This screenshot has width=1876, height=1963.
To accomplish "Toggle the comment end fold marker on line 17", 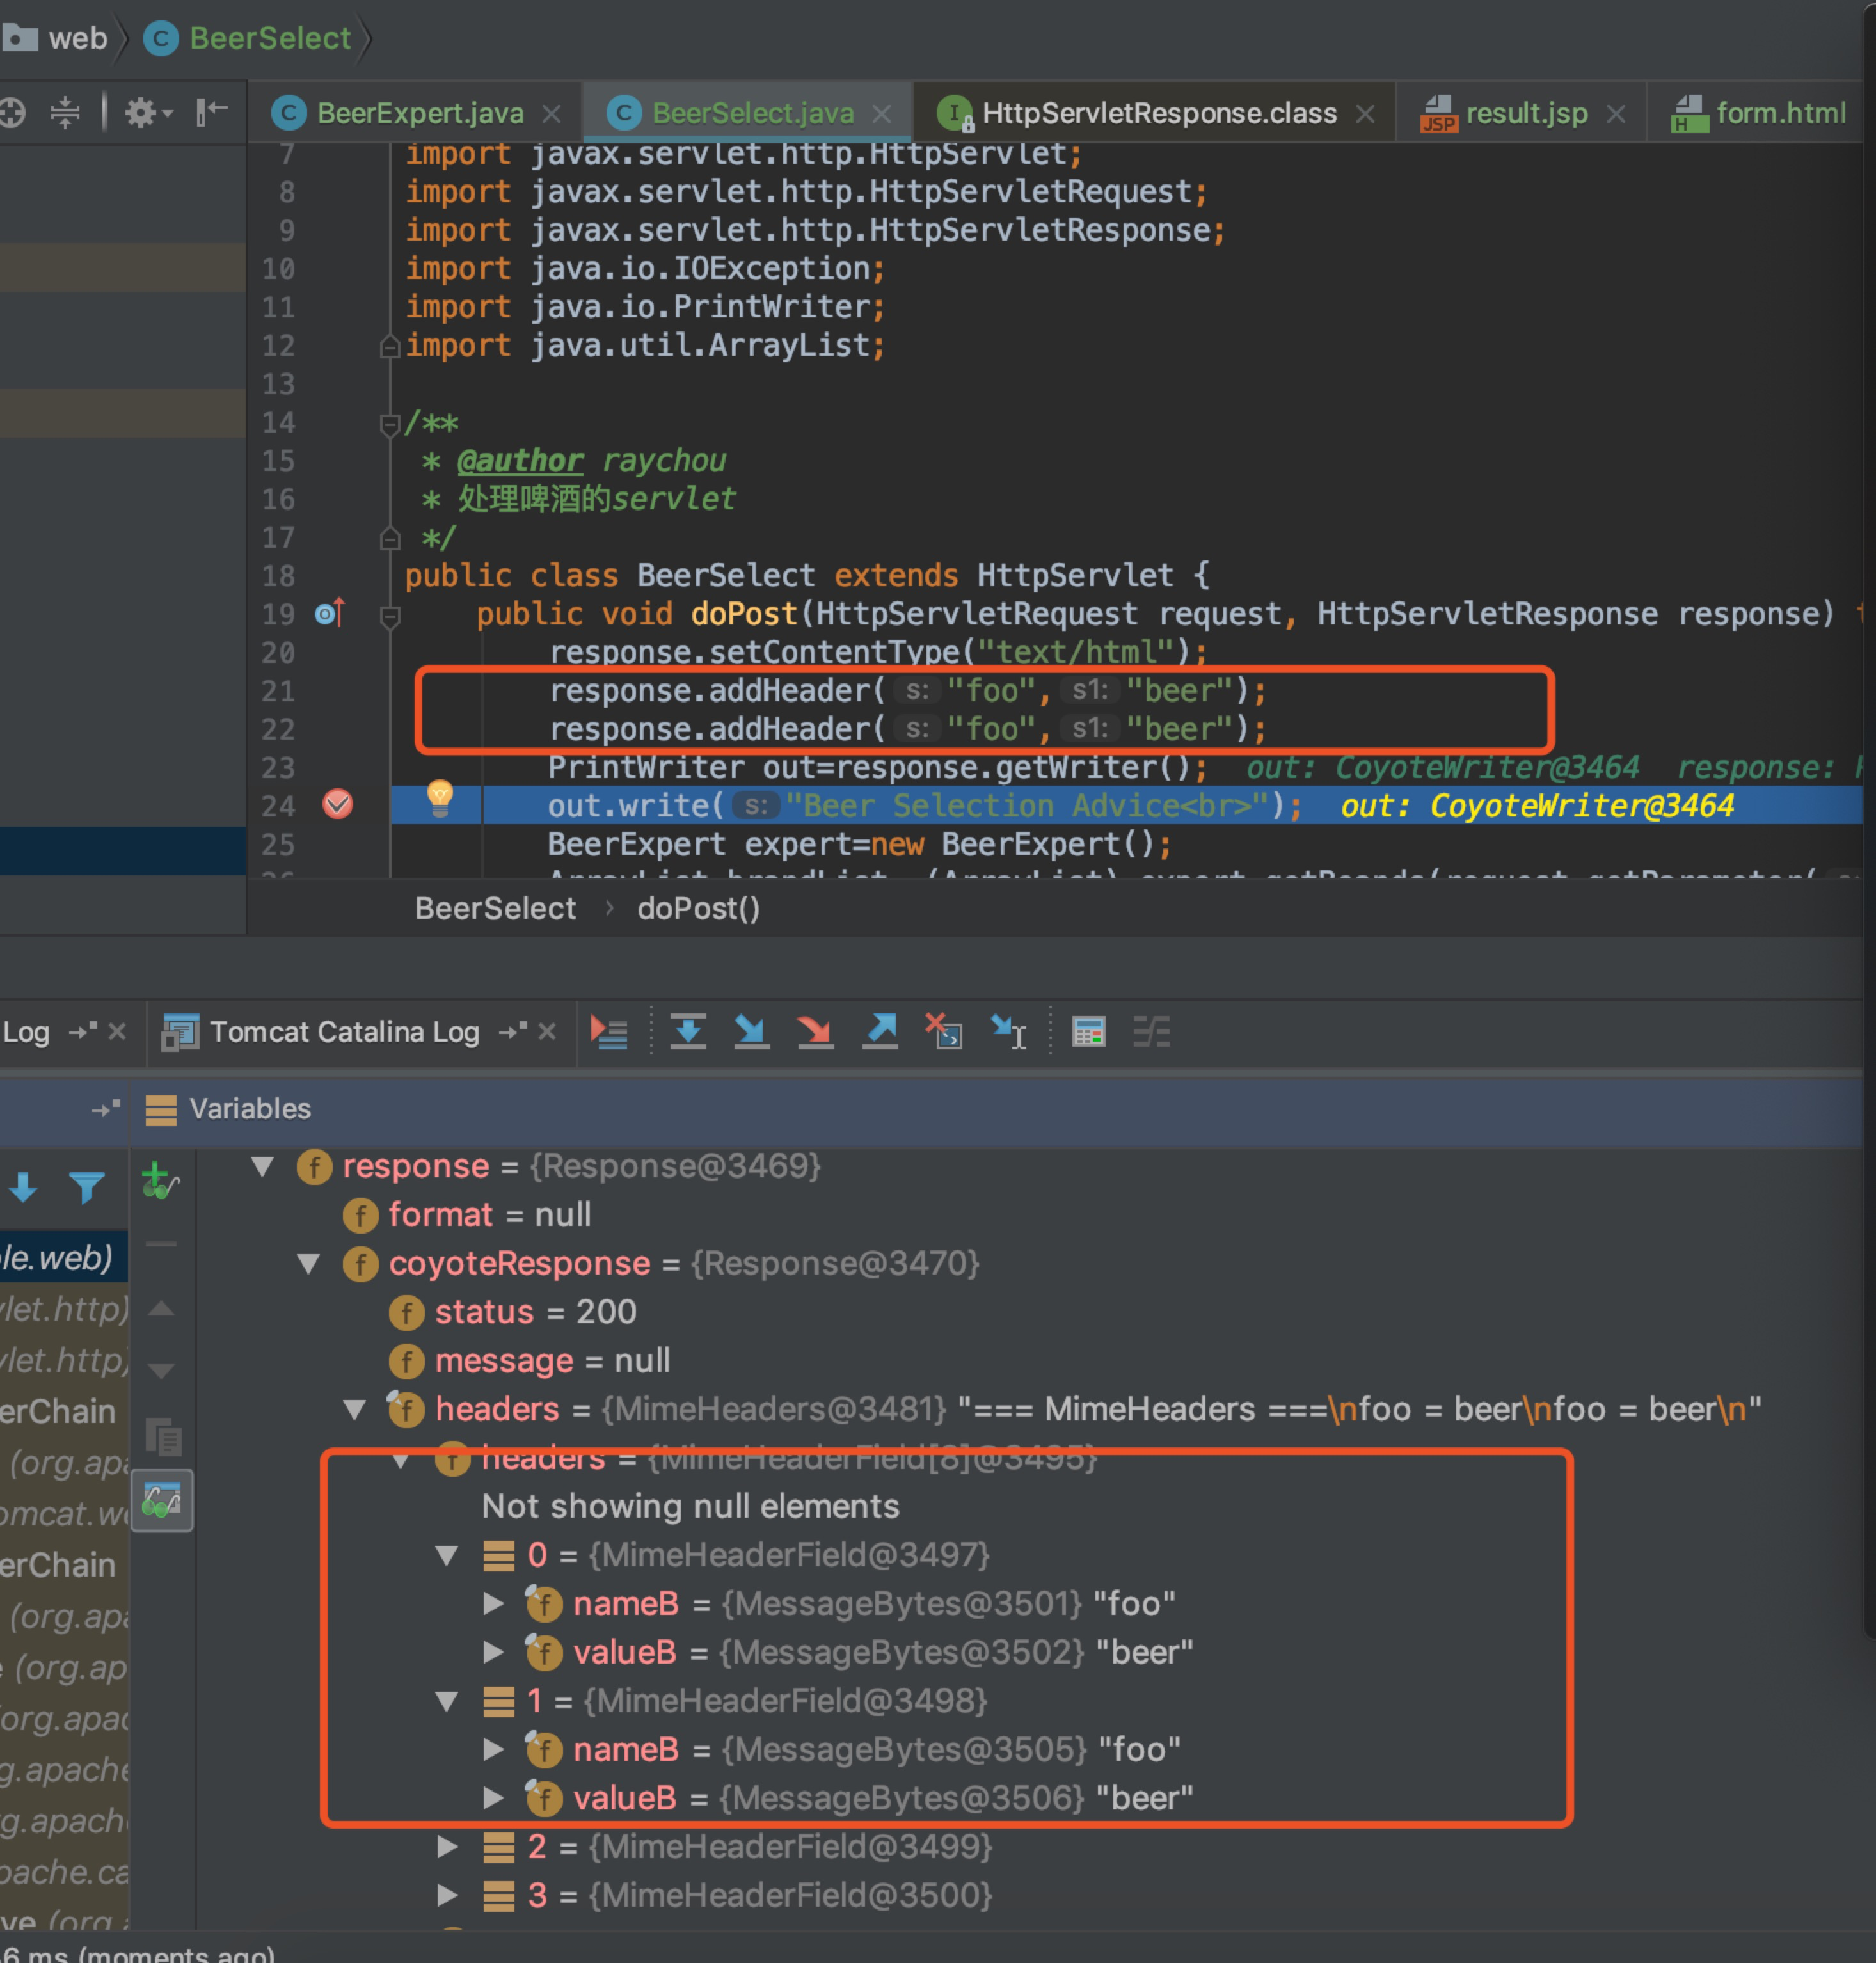I will pyautogui.click(x=390, y=538).
